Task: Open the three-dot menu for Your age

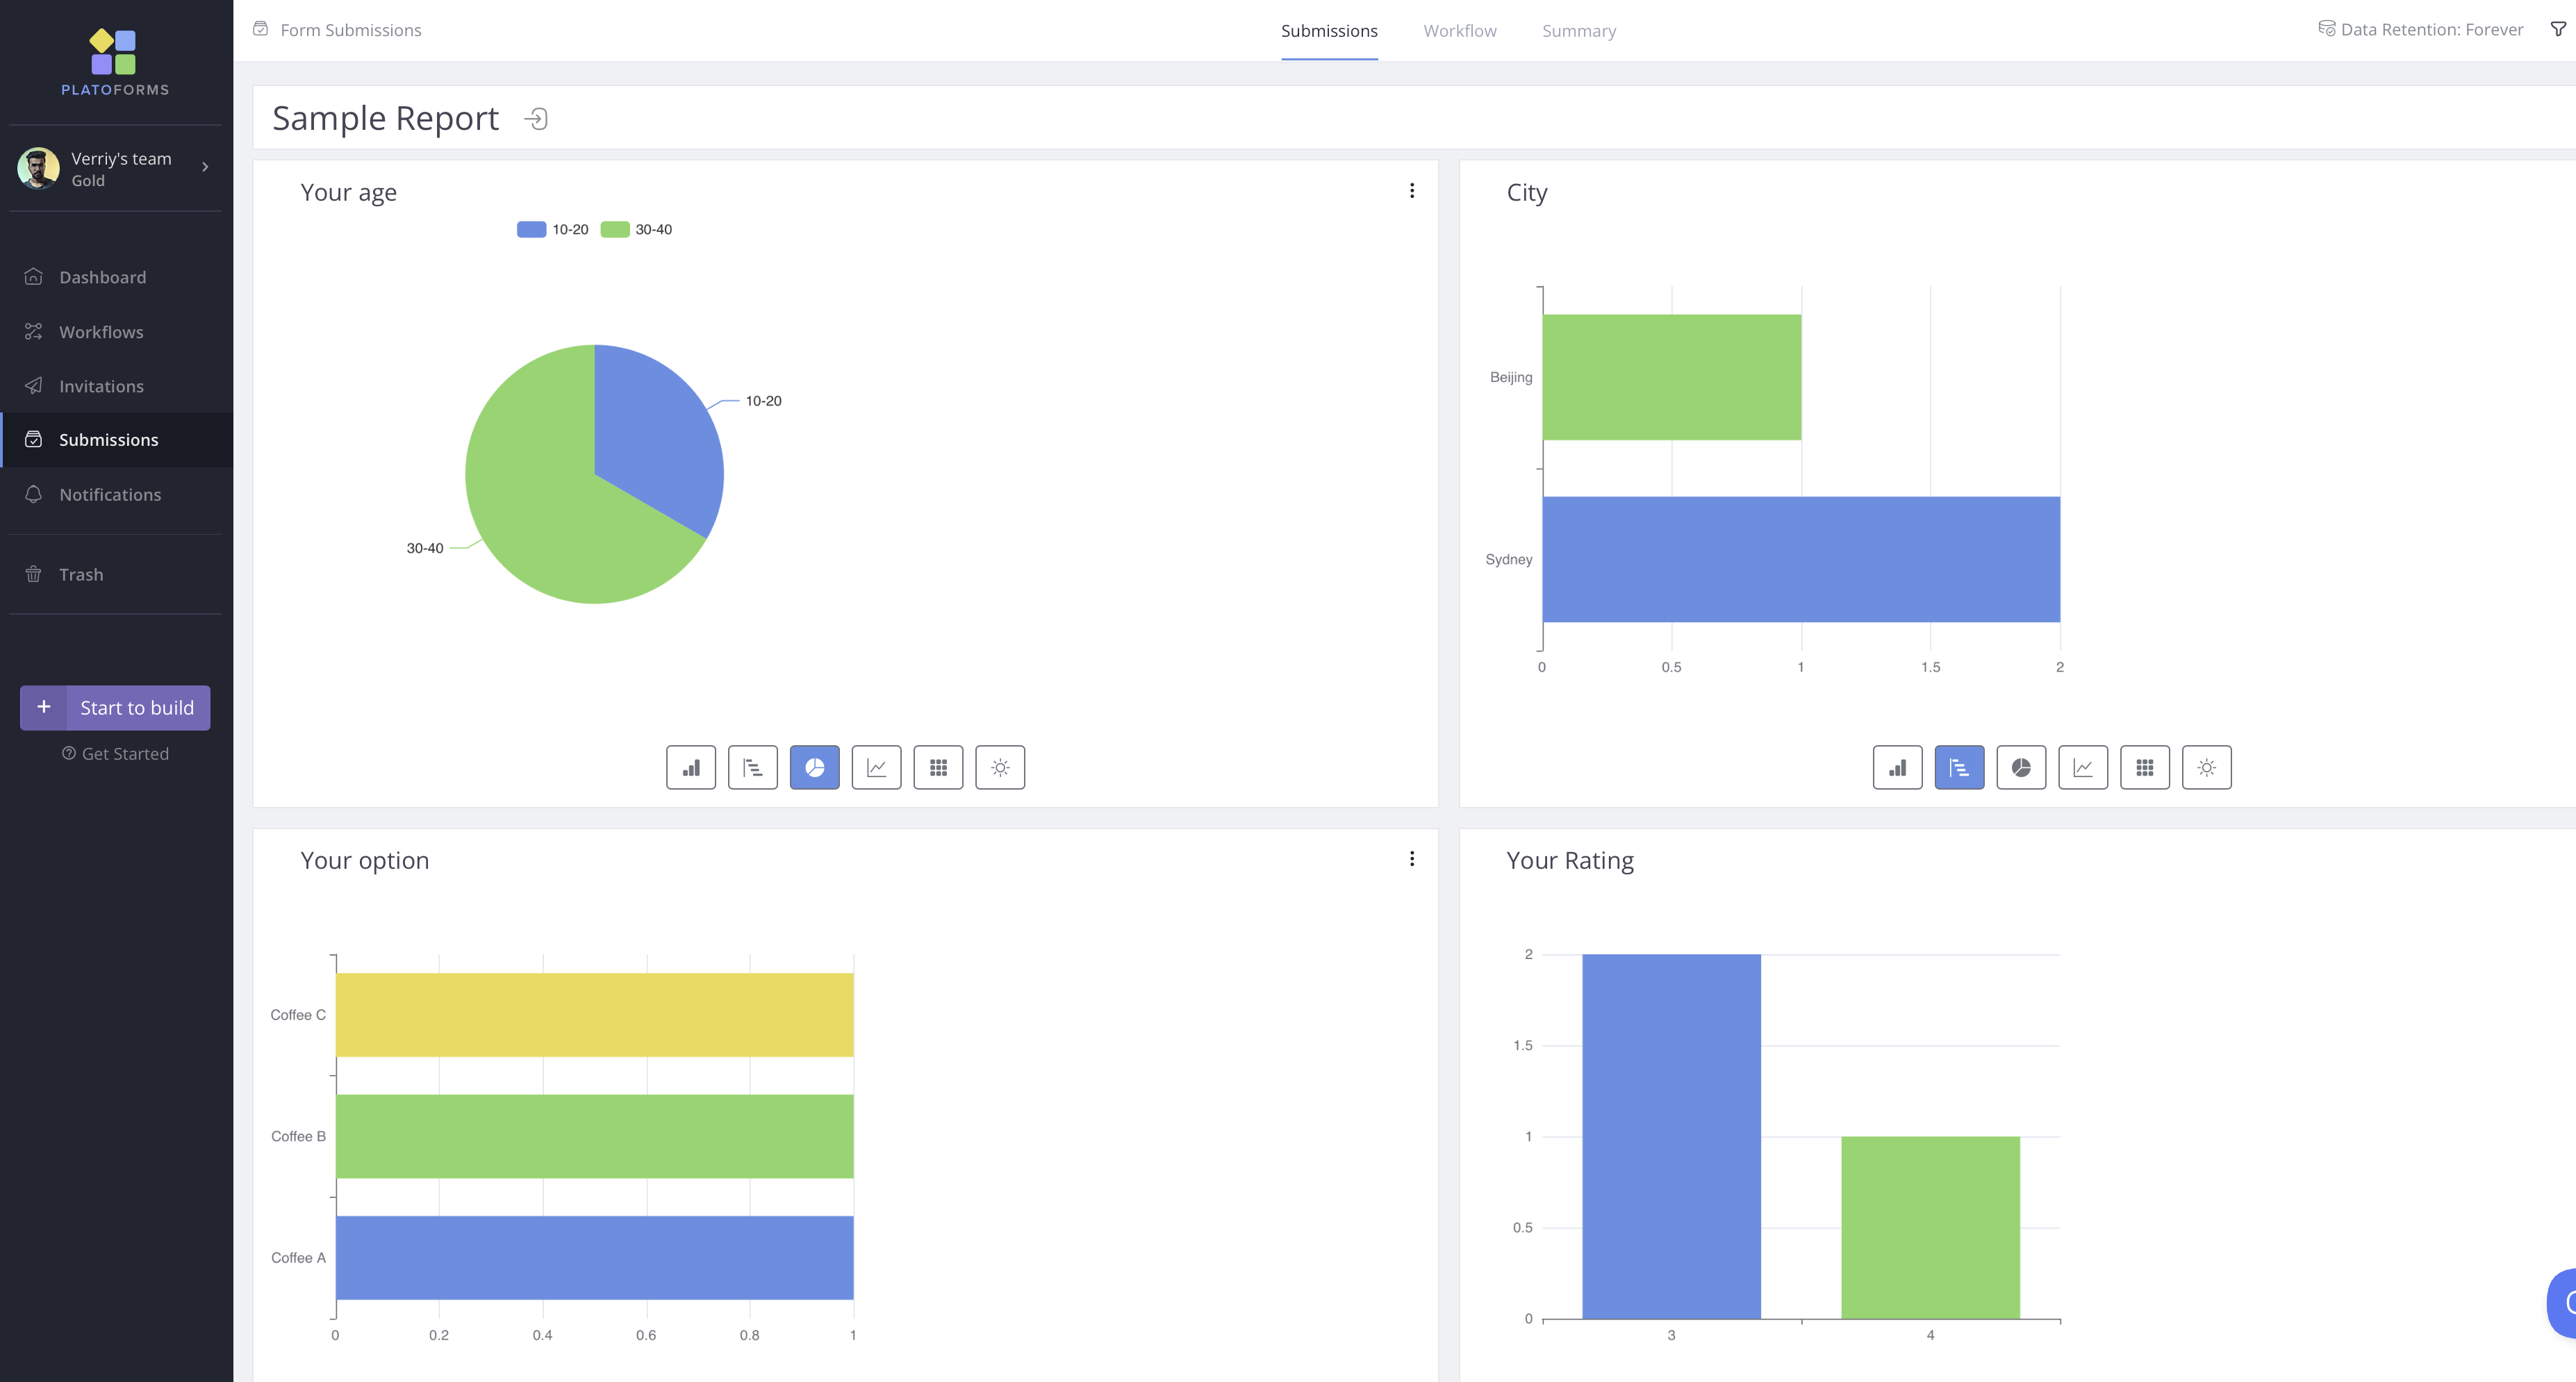Action: click(1411, 191)
